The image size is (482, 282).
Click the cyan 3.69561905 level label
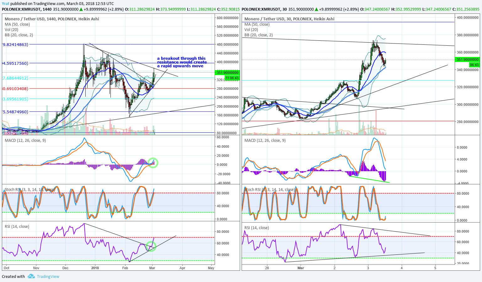[15, 99]
